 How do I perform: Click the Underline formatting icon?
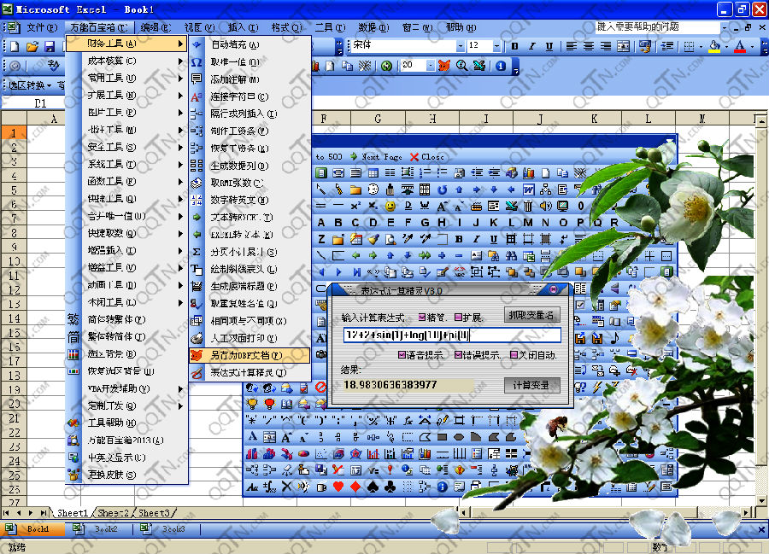point(549,46)
